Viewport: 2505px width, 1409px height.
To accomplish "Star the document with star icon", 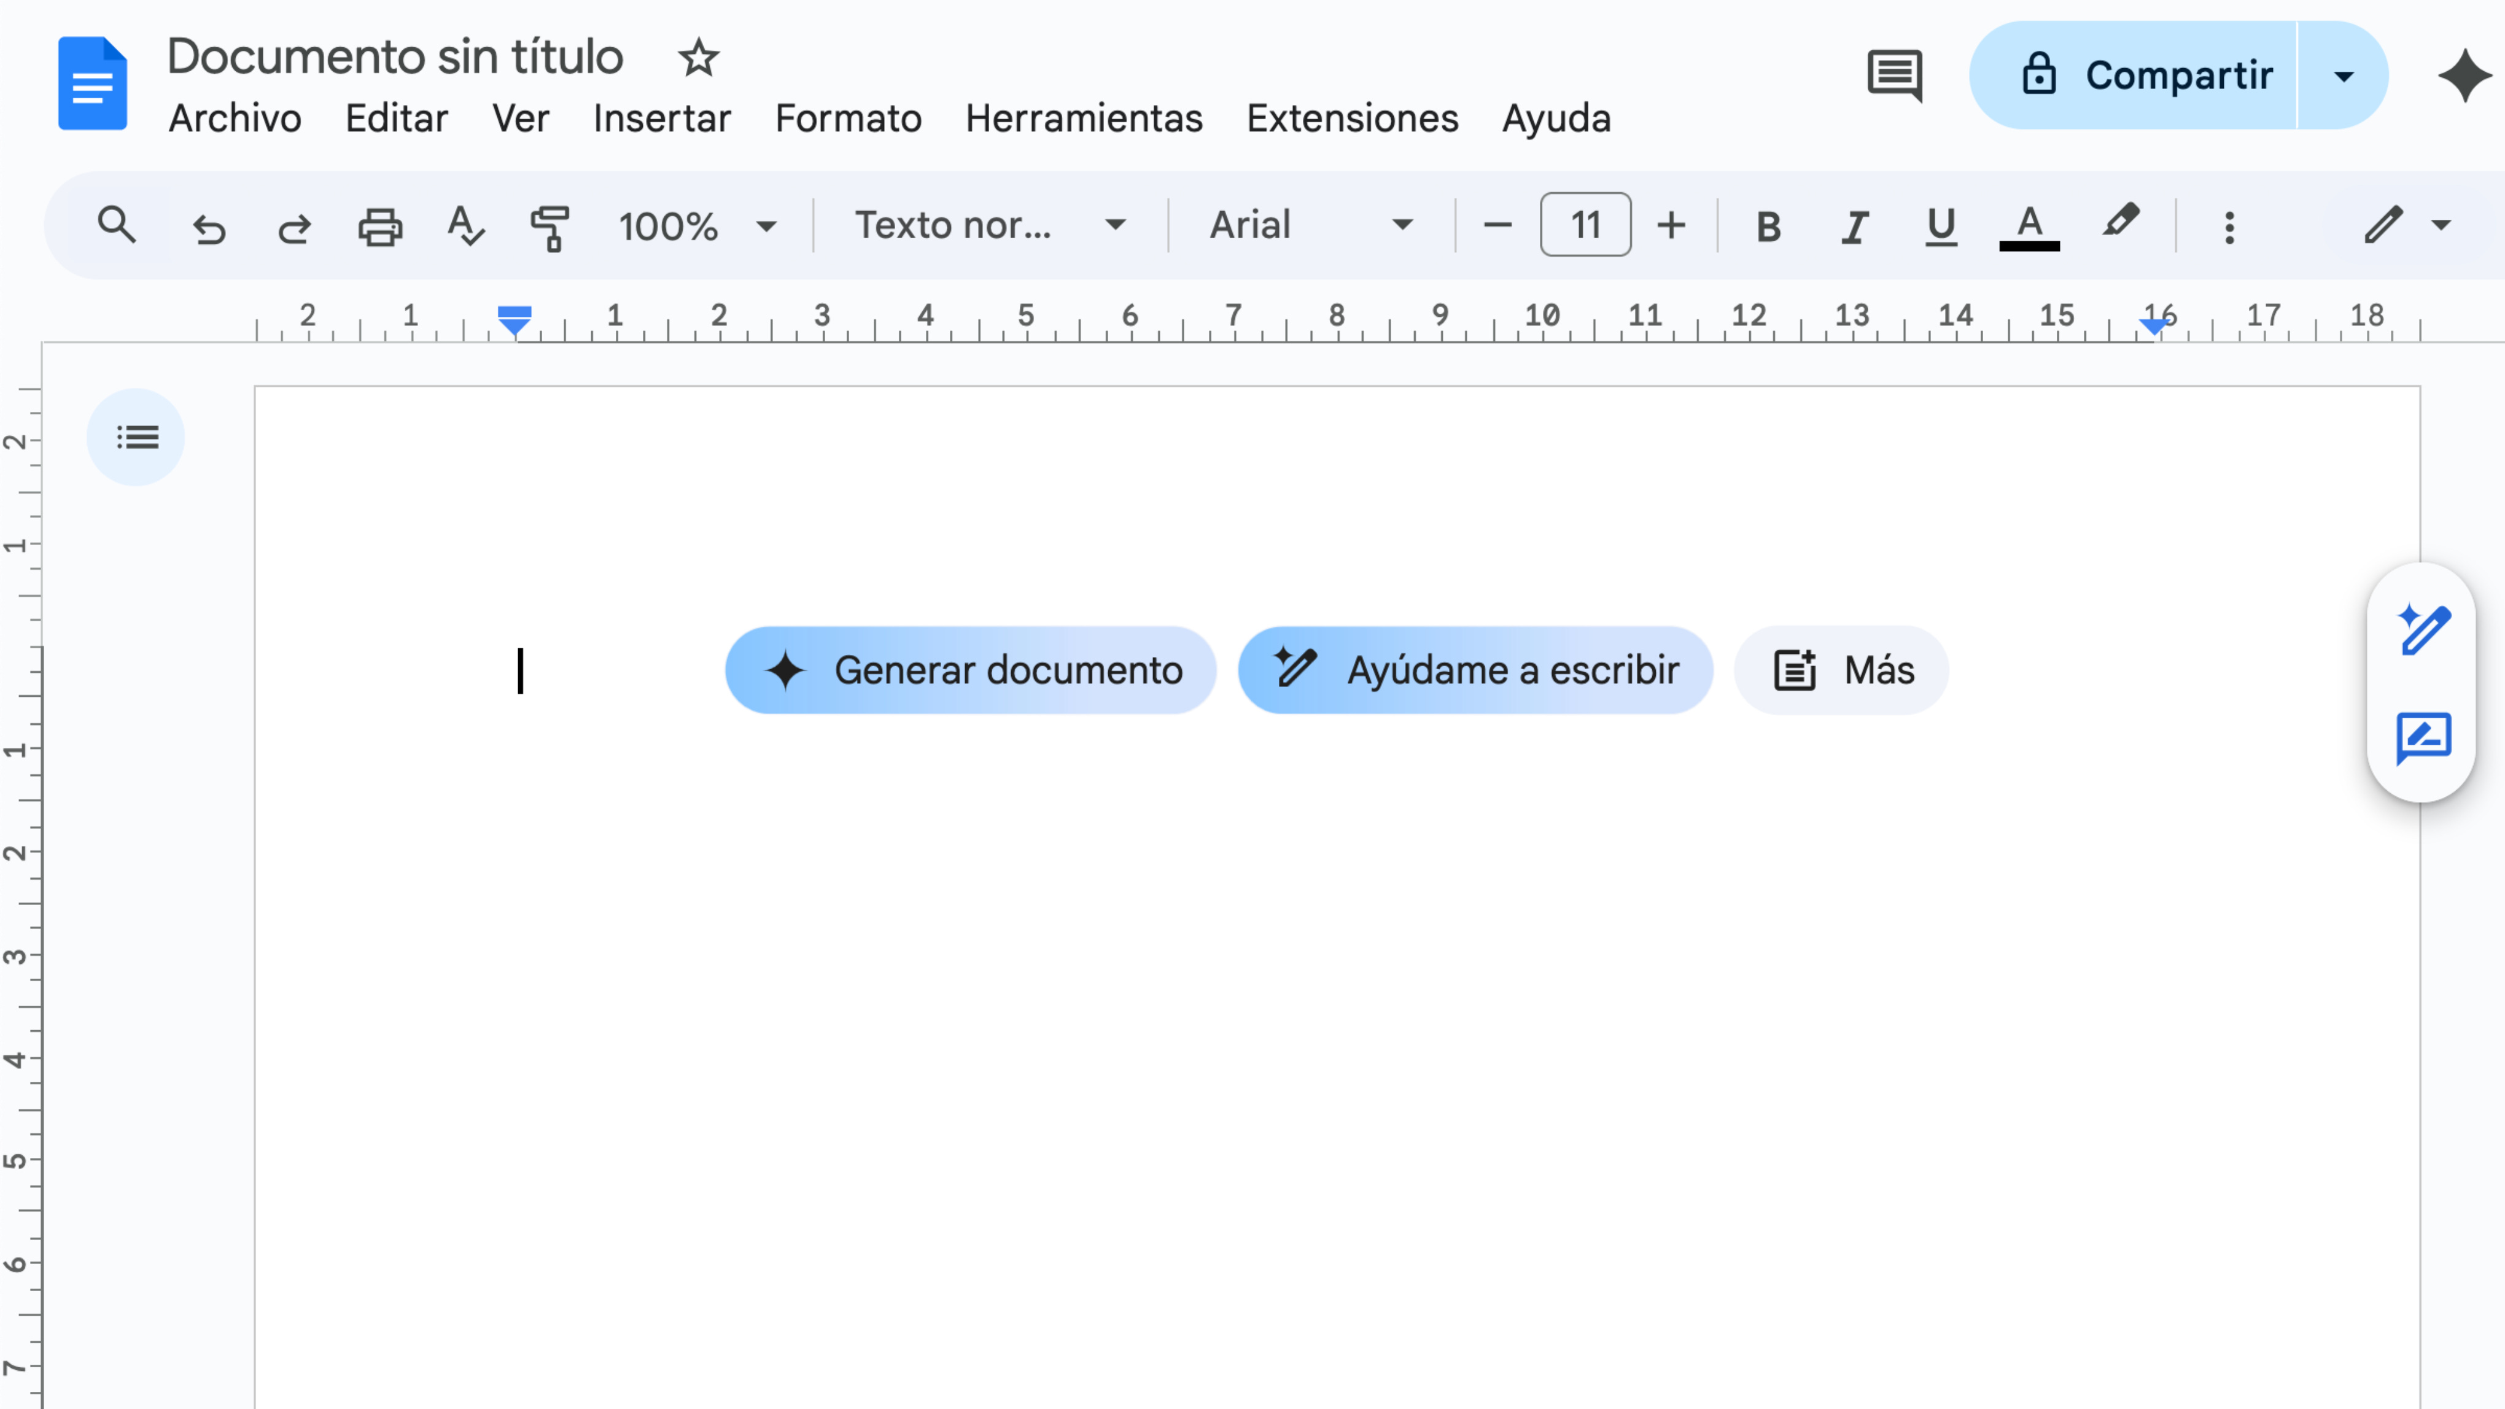I will pyautogui.click(x=698, y=58).
